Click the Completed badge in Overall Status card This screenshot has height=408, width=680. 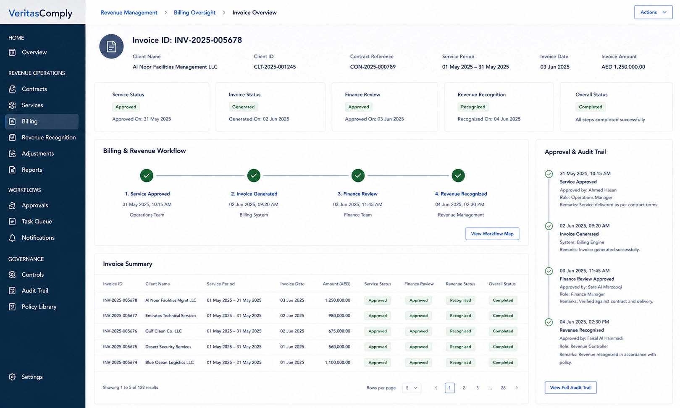pos(591,107)
